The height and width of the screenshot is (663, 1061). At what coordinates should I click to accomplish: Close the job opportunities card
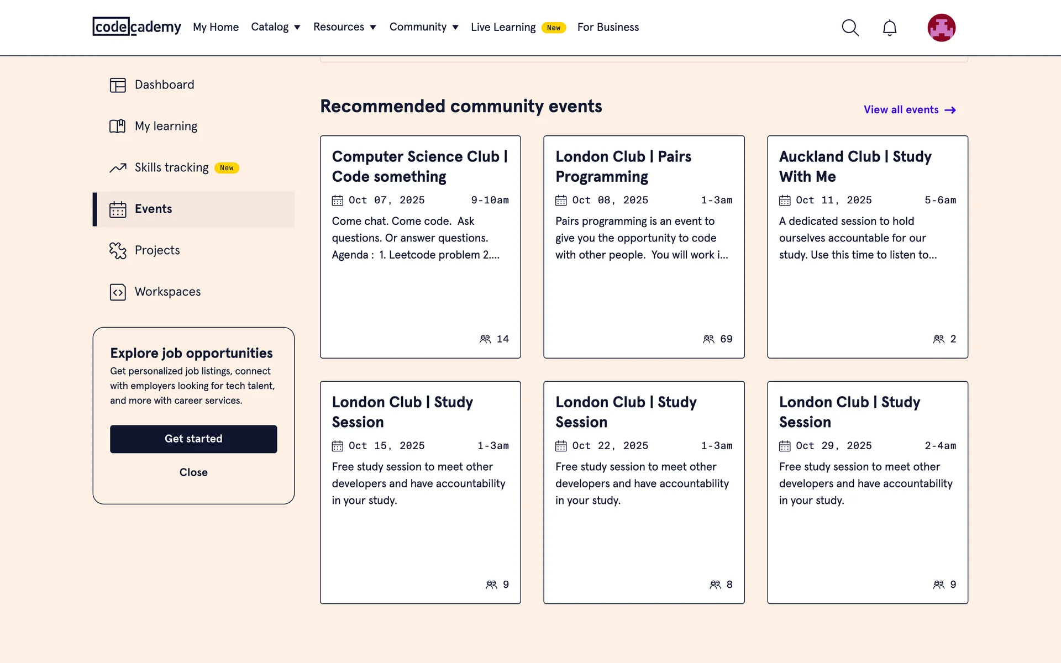[x=193, y=472]
